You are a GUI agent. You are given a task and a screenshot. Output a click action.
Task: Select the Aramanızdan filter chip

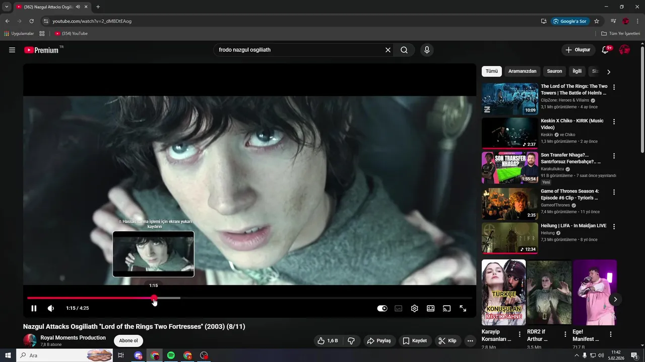pos(523,71)
